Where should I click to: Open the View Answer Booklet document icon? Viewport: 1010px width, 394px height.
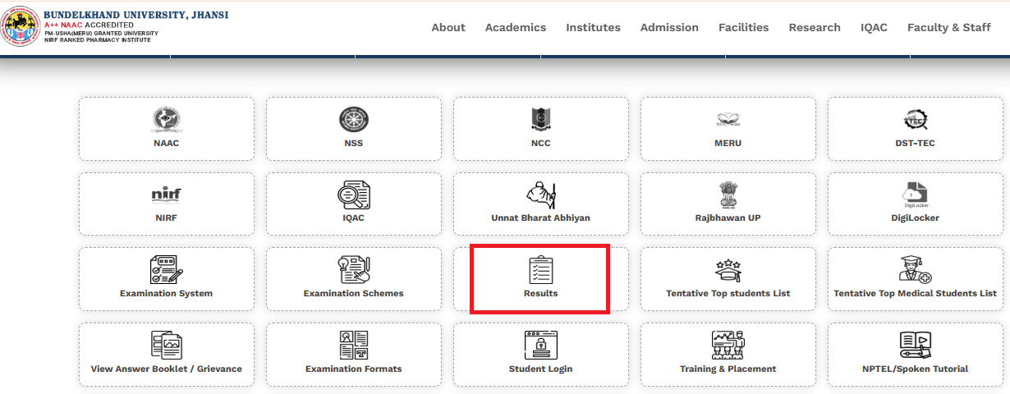point(167,346)
